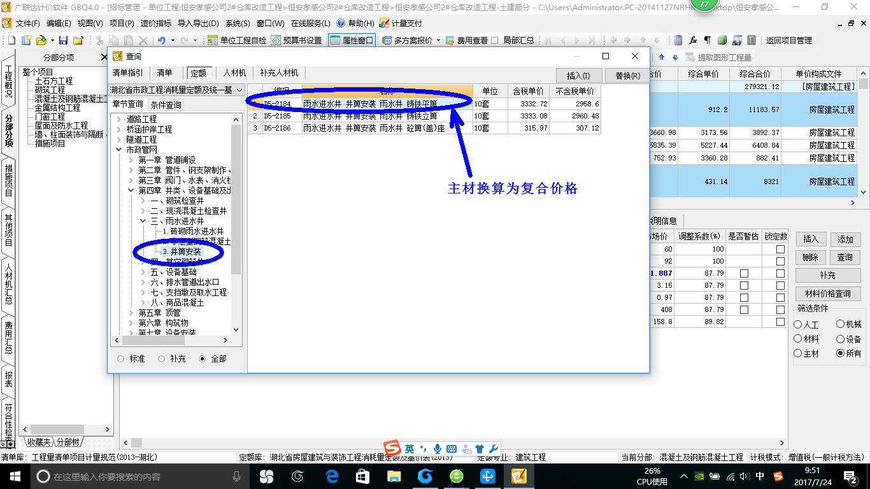Select 材料 filter radio button
Screen dimensions: 870x489
[x=798, y=339]
